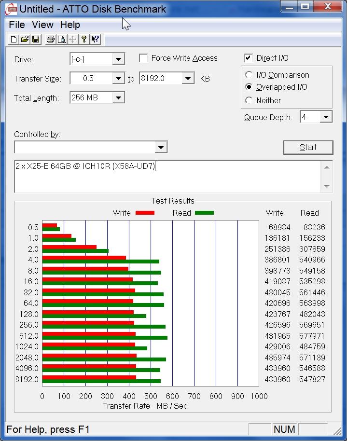
Task: Expand the Total Length dropdown
Action: click(x=118, y=98)
